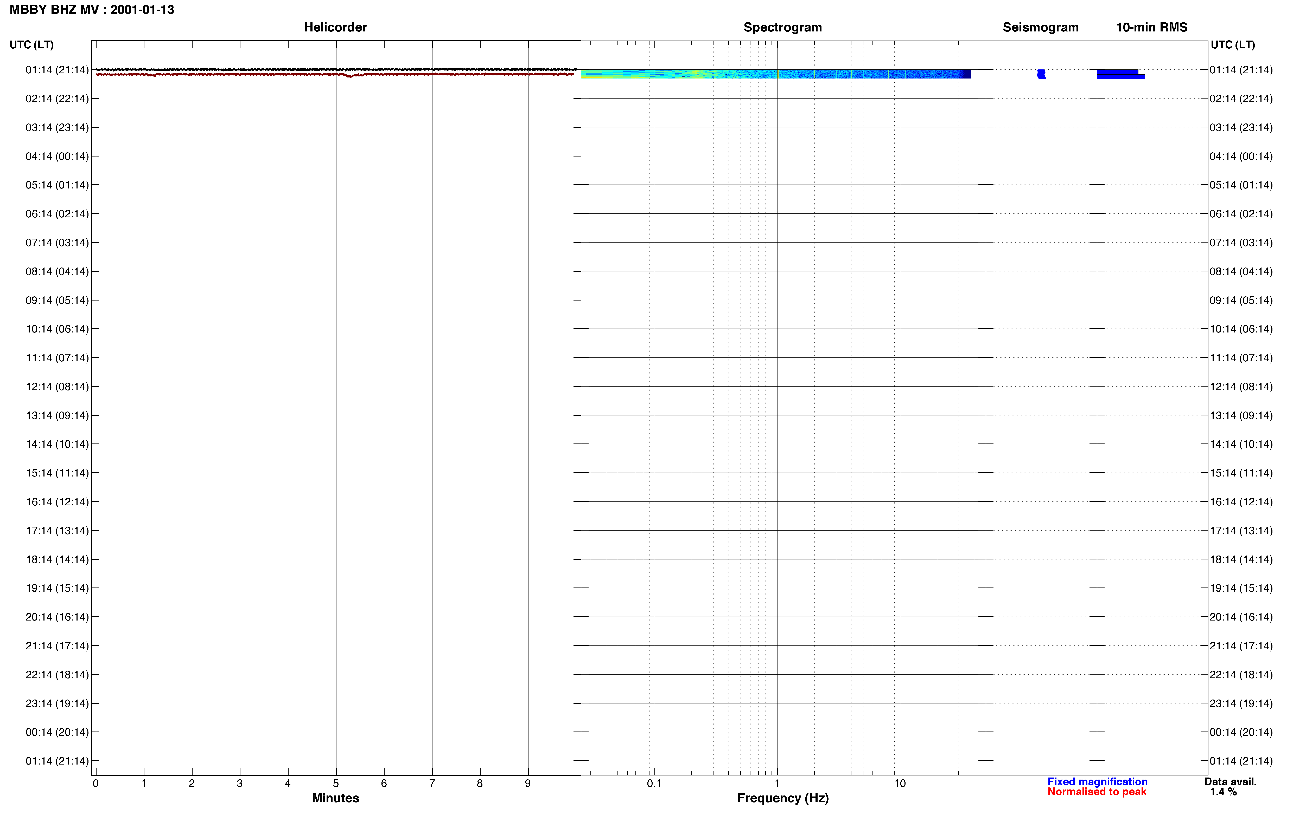Click the right 'UTC (LT)' axis label
Viewport: 1306px width, 816px height.
(1233, 45)
